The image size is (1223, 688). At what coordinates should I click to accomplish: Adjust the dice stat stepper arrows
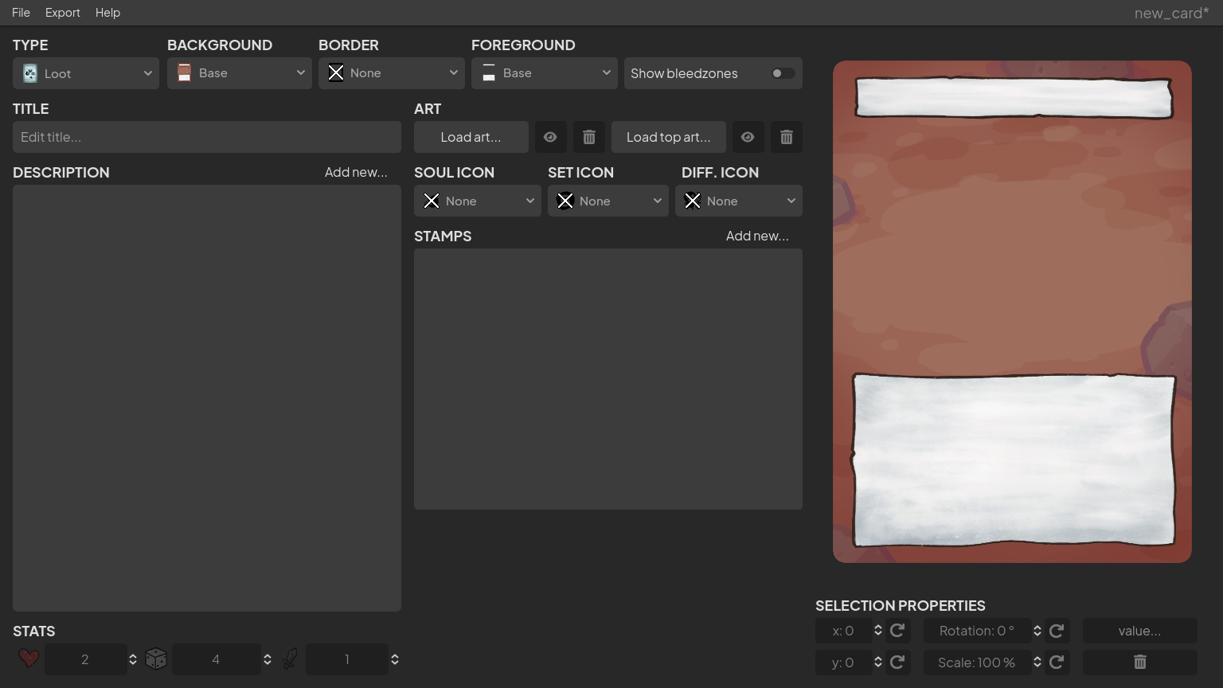point(268,659)
